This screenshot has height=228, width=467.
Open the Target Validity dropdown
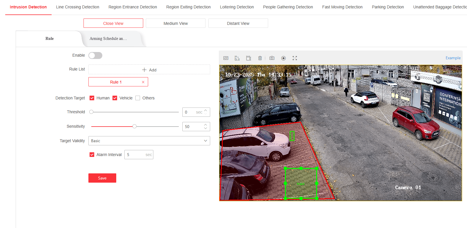[149, 141]
